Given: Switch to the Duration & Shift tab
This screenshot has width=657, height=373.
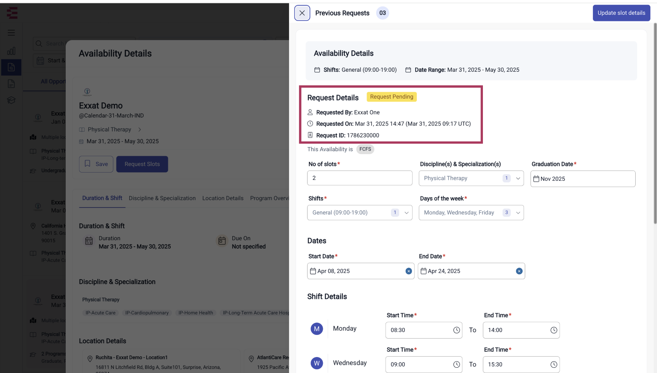Looking at the screenshot, I should click(102, 198).
